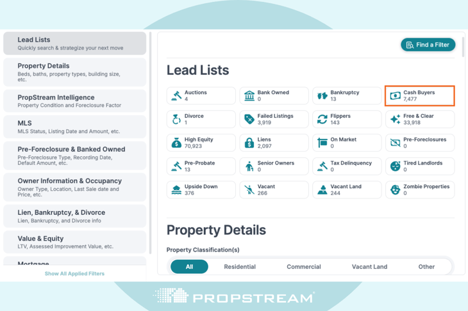Open MLS filter category in sidebar
Viewport: 468px width, 311px height.
(74, 127)
